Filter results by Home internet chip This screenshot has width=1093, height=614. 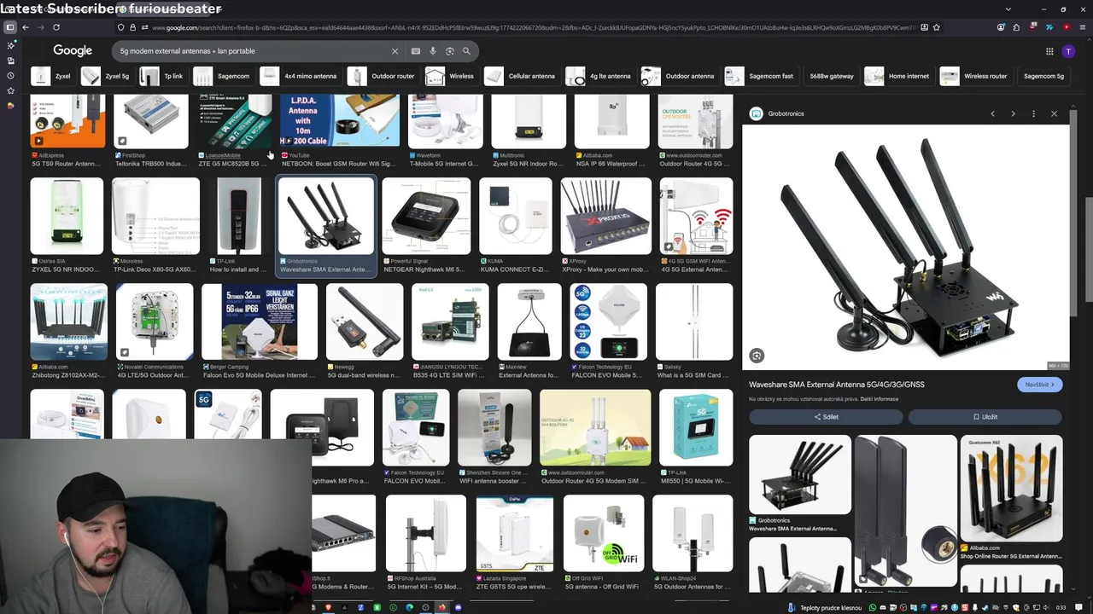coord(898,76)
